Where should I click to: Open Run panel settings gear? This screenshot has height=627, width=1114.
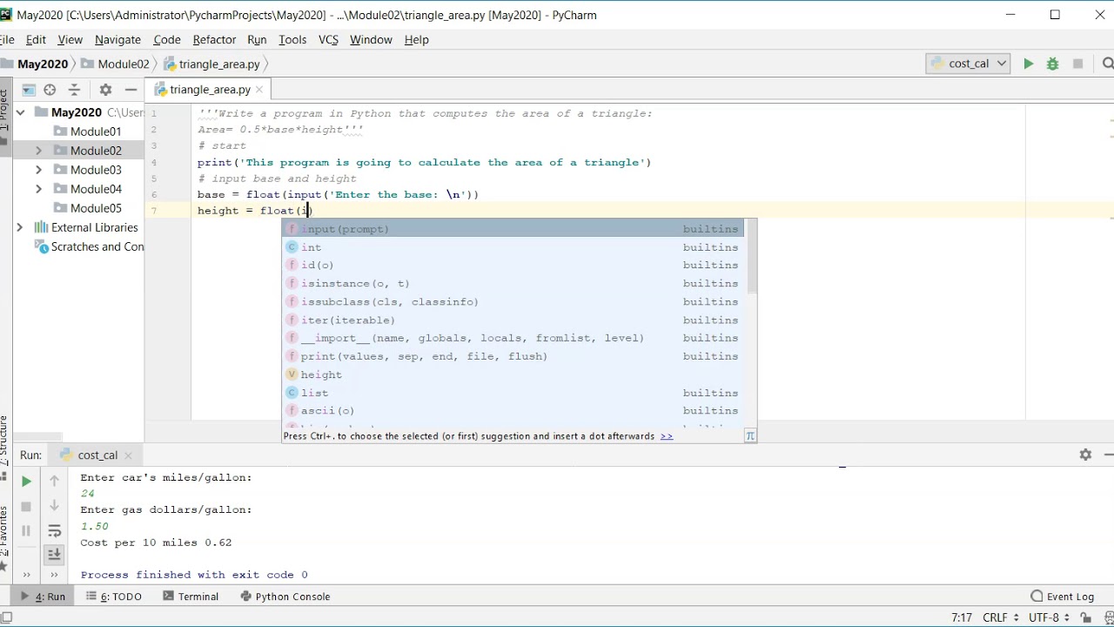[1085, 455]
